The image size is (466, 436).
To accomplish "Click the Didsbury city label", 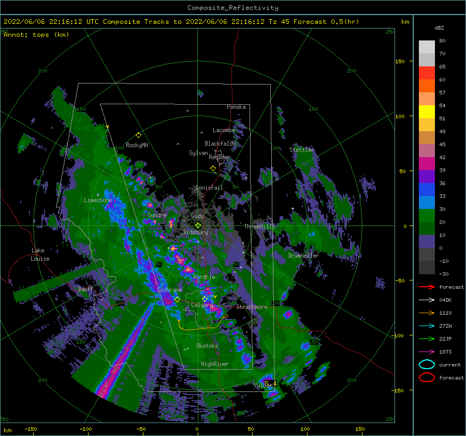I will click(196, 232).
